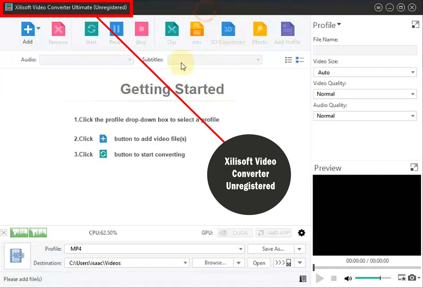
Task: Click the Save As button
Action: (x=270, y=249)
